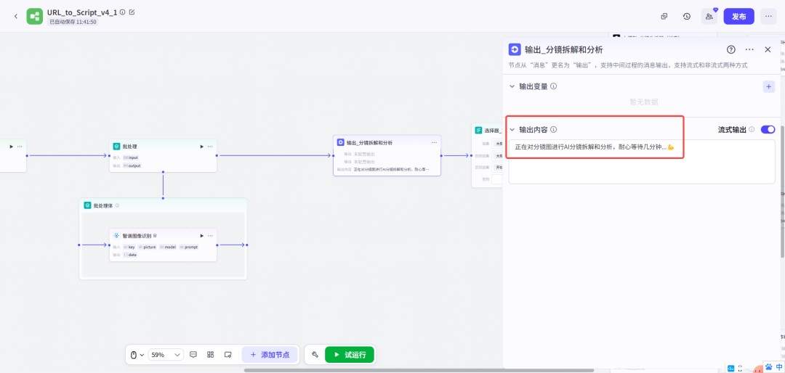The height and width of the screenshot is (373, 785).
Task: Click the help question mark in output panel
Action: click(731, 49)
